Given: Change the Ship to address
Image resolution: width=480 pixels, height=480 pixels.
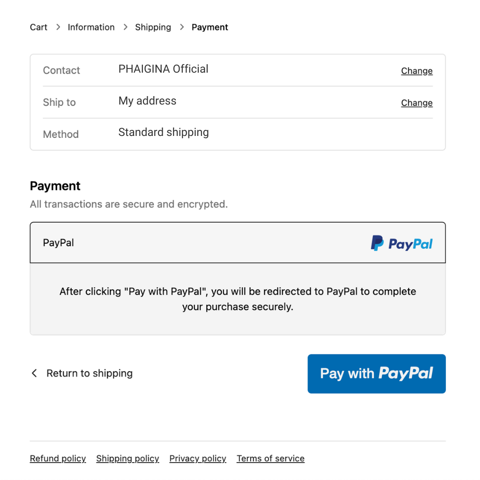Looking at the screenshot, I should click(x=417, y=103).
